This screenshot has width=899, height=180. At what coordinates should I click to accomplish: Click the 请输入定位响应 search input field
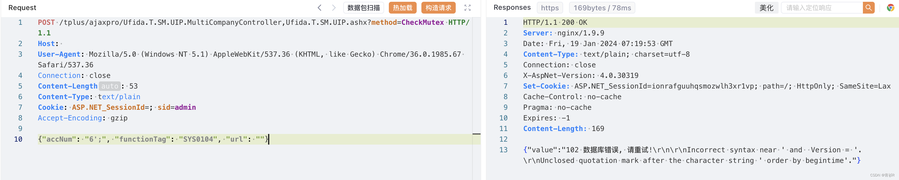point(820,7)
